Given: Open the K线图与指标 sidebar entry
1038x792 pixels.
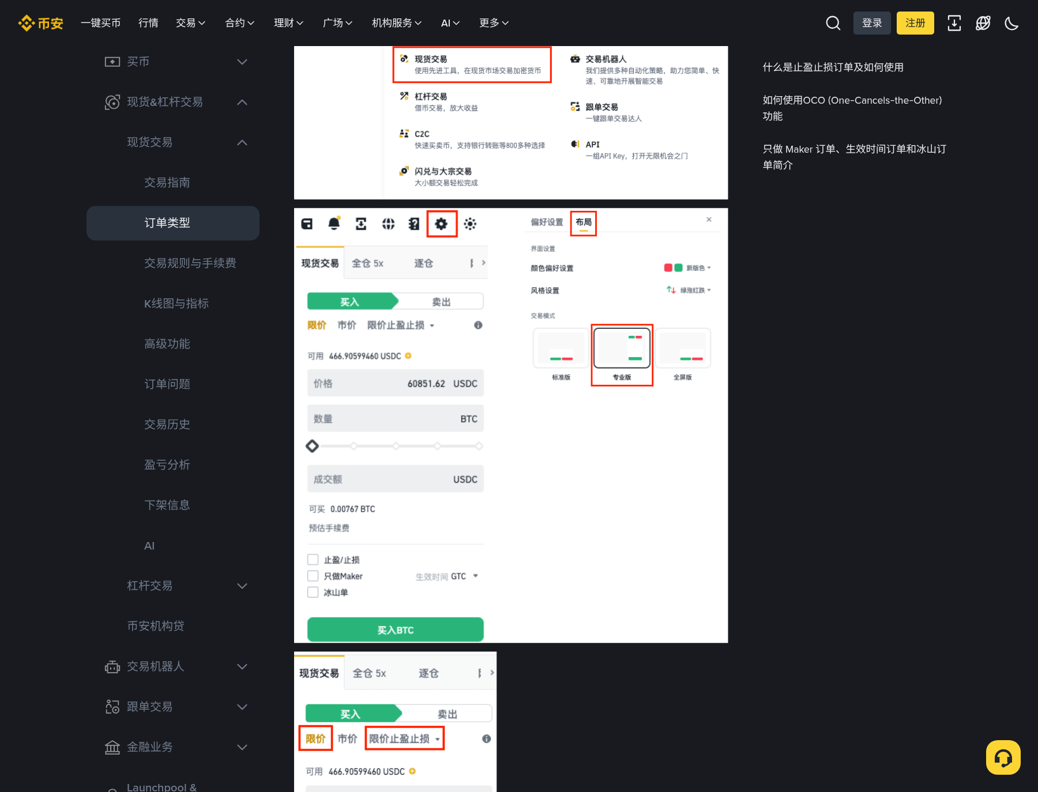Looking at the screenshot, I should click(x=176, y=304).
